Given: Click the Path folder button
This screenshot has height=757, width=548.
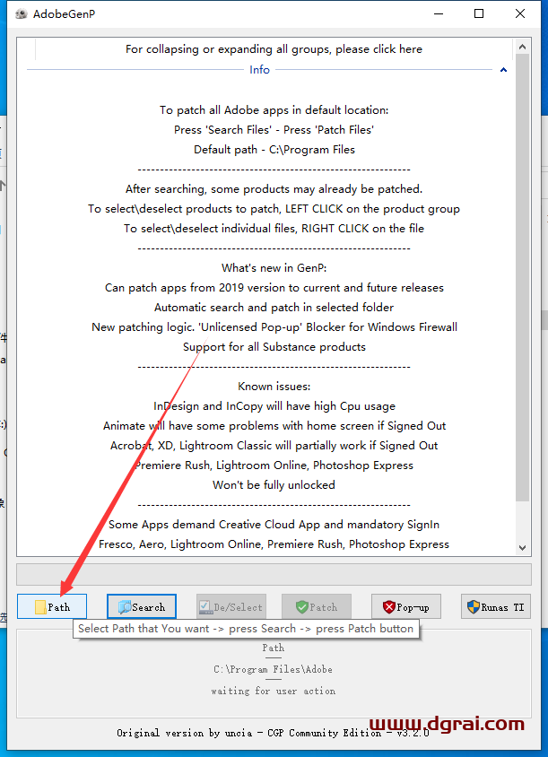Looking at the screenshot, I should [x=52, y=606].
